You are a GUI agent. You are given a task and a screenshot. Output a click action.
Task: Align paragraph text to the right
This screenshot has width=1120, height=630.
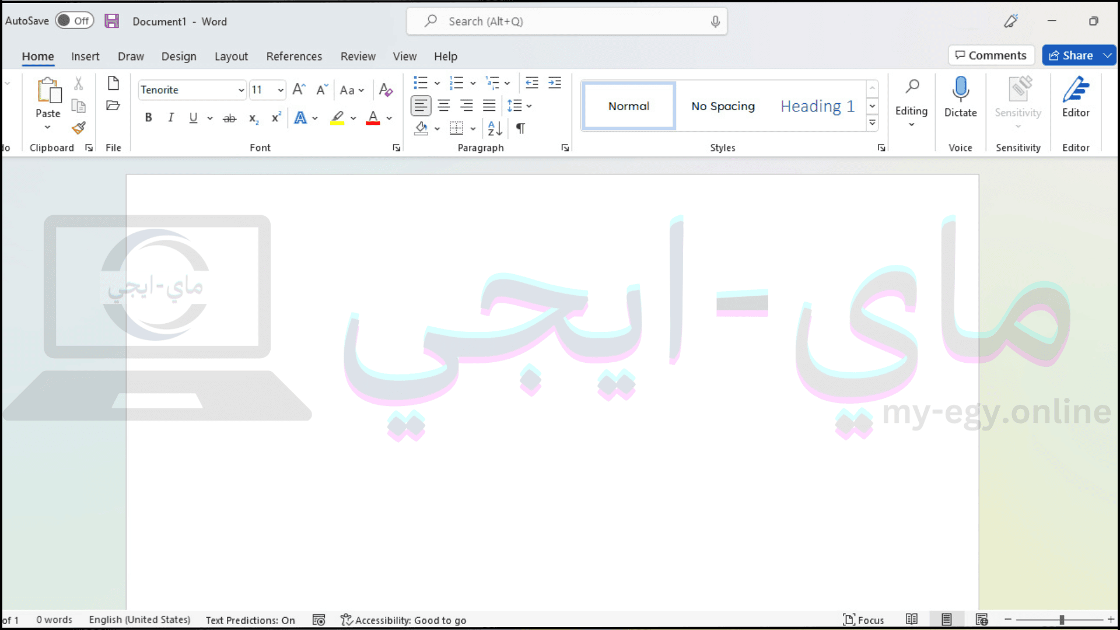[467, 106]
